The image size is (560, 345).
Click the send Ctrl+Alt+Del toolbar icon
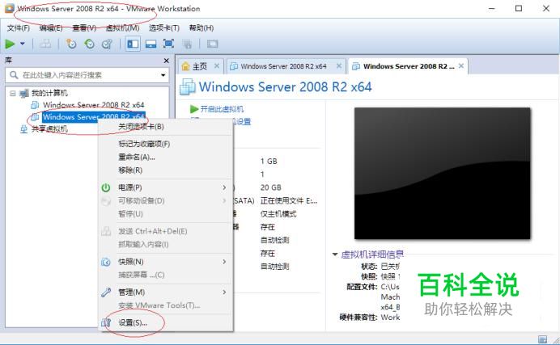(x=45, y=44)
